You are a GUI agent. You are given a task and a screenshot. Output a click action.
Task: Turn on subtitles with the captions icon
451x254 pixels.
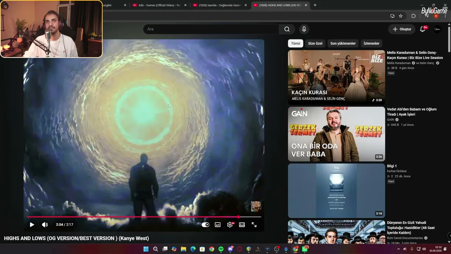218,225
